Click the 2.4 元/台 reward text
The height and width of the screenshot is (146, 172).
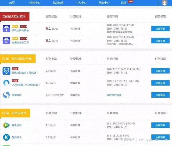click(51, 71)
